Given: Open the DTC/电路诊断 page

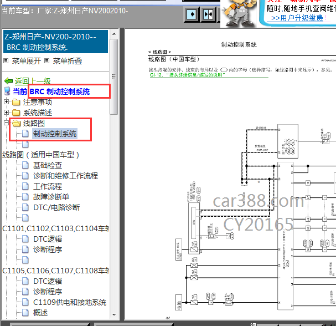Looking at the screenshot, I should pos(56,207).
